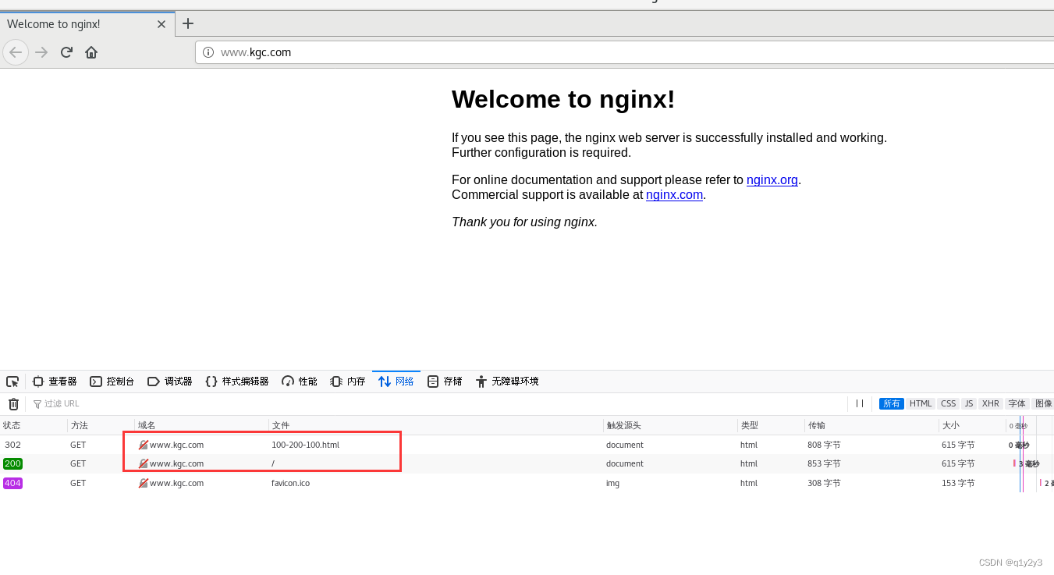This screenshot has height=575, width=1054.
Task: Click the browser back arrow button
Action: (x=16, y=52)
